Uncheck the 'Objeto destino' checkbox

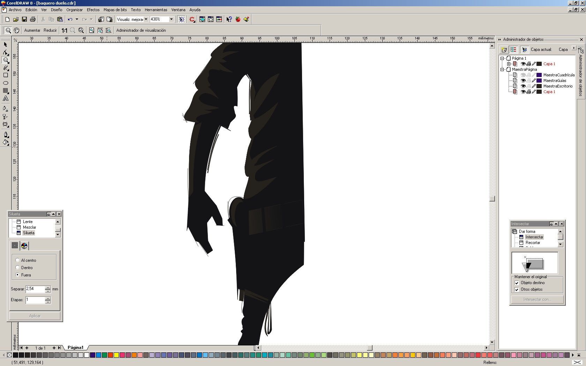[517, 283]
